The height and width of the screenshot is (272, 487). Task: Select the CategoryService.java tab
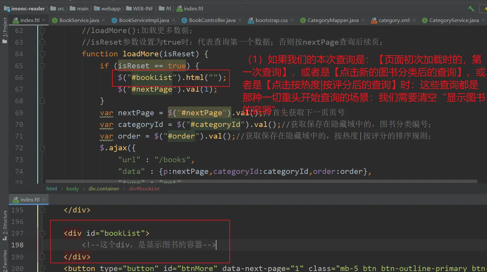(x=454, y=20)
